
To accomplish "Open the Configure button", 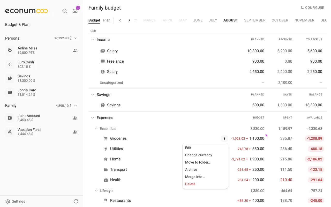I will [x=312, y=8].
